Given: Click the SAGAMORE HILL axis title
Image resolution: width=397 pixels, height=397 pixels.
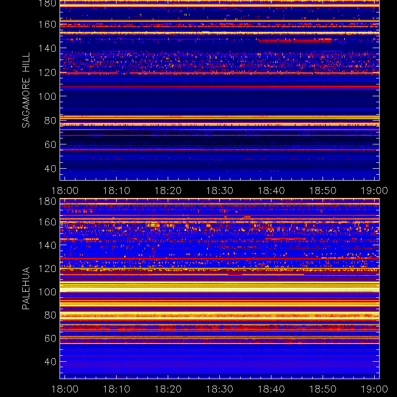Looking at the screenshot, I should [26, 90].
